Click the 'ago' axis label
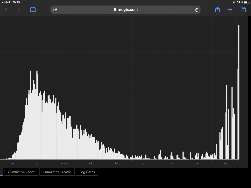 (145, 163)
